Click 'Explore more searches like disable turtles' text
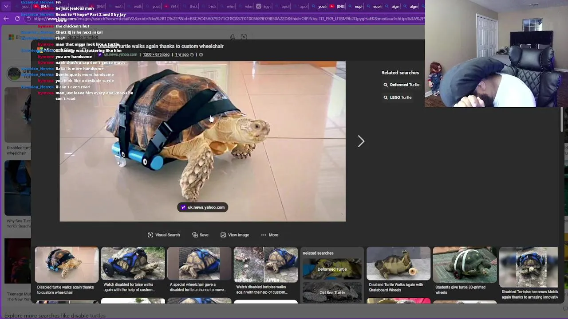The height and width of the screenshot is (319, 568). click(55, 316)
